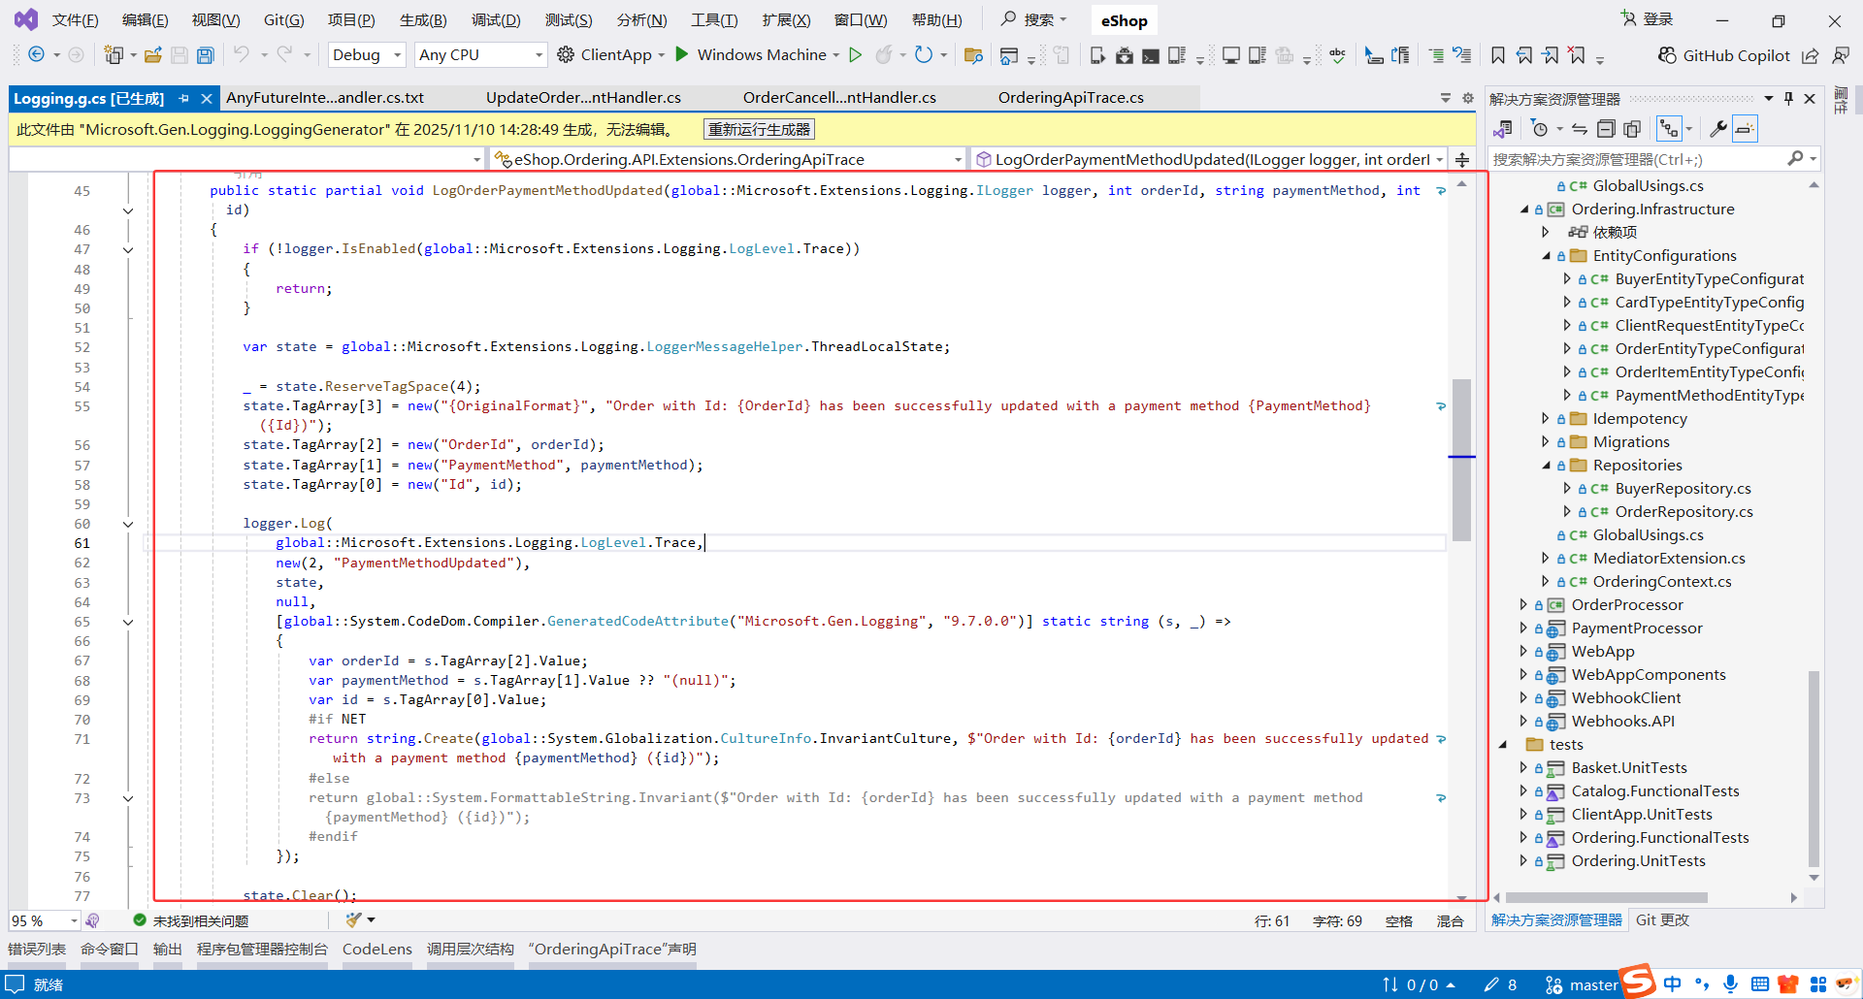Click the Find in Files folder icon
Viewport: 1863px width, 999px height.
pos(973,55)
